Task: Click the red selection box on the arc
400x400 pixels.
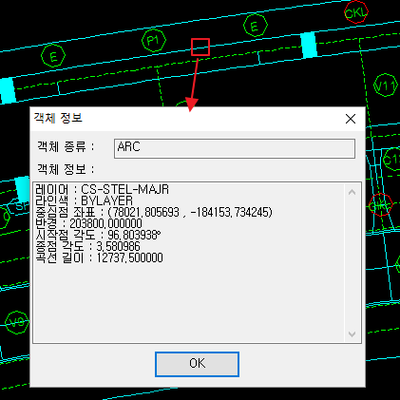Action: tap(200, 48)
